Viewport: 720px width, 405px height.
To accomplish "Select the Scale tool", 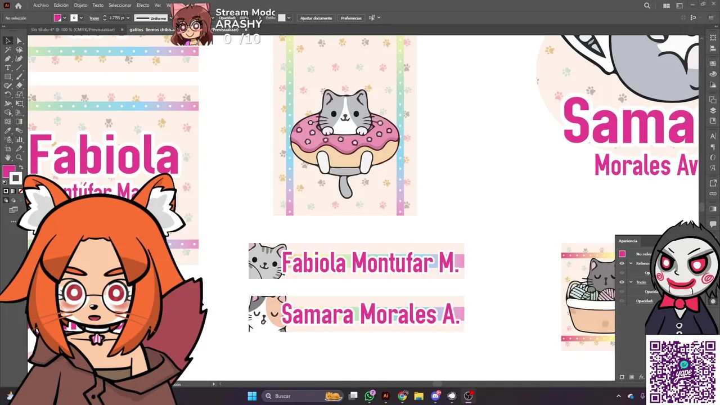I will (19, 94).
